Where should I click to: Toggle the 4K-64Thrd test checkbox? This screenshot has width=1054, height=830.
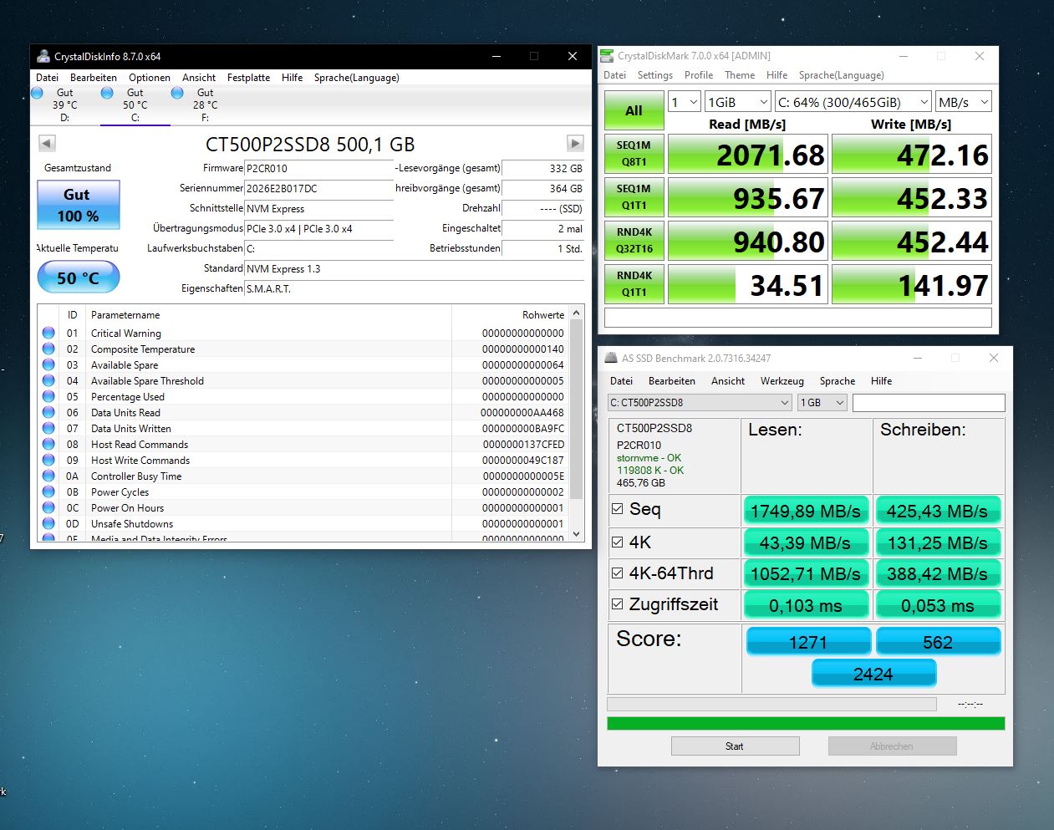[x=617, y=573]
